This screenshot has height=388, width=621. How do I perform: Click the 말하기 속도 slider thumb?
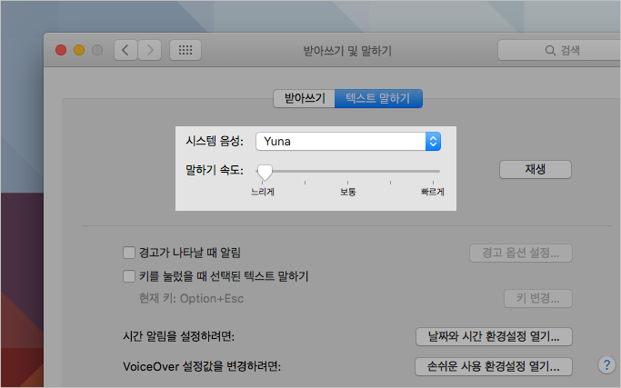(x=265, y=173)
